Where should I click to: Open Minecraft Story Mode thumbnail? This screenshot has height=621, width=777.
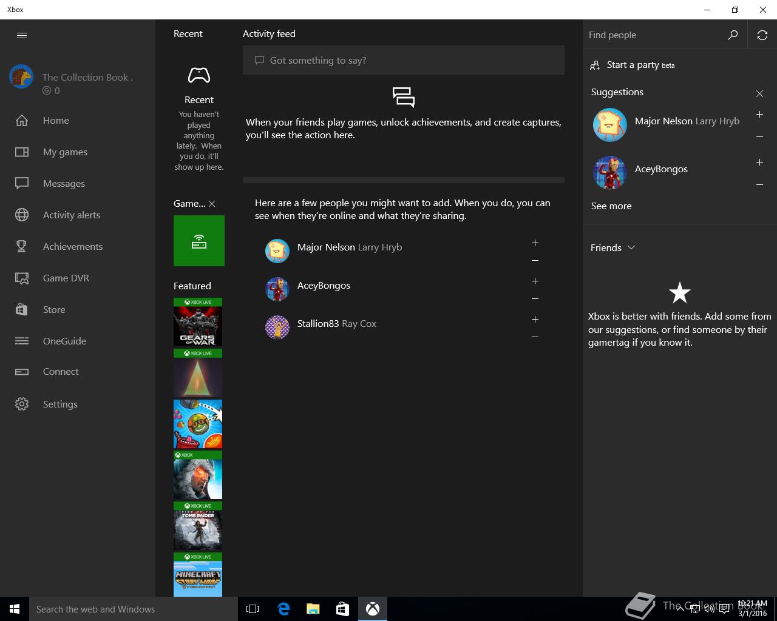coord(198,575)
